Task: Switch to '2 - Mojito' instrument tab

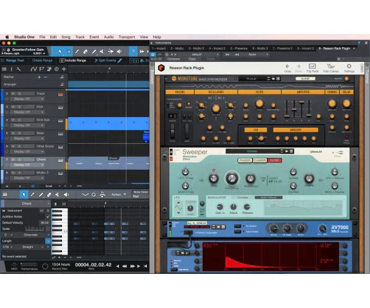Action: pos(177,48)
